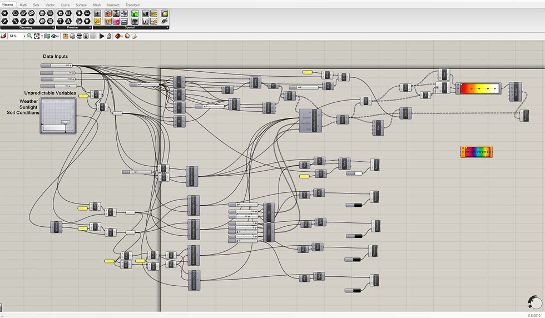Select the large sunlight attractor cluster component
Screen dimensions: 545x318
click(310, 121)
